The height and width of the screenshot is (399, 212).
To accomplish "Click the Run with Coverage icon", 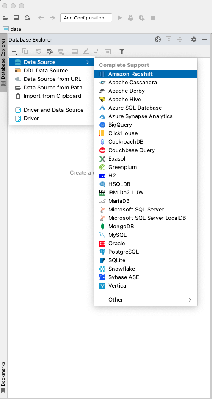I will [142, 18].
